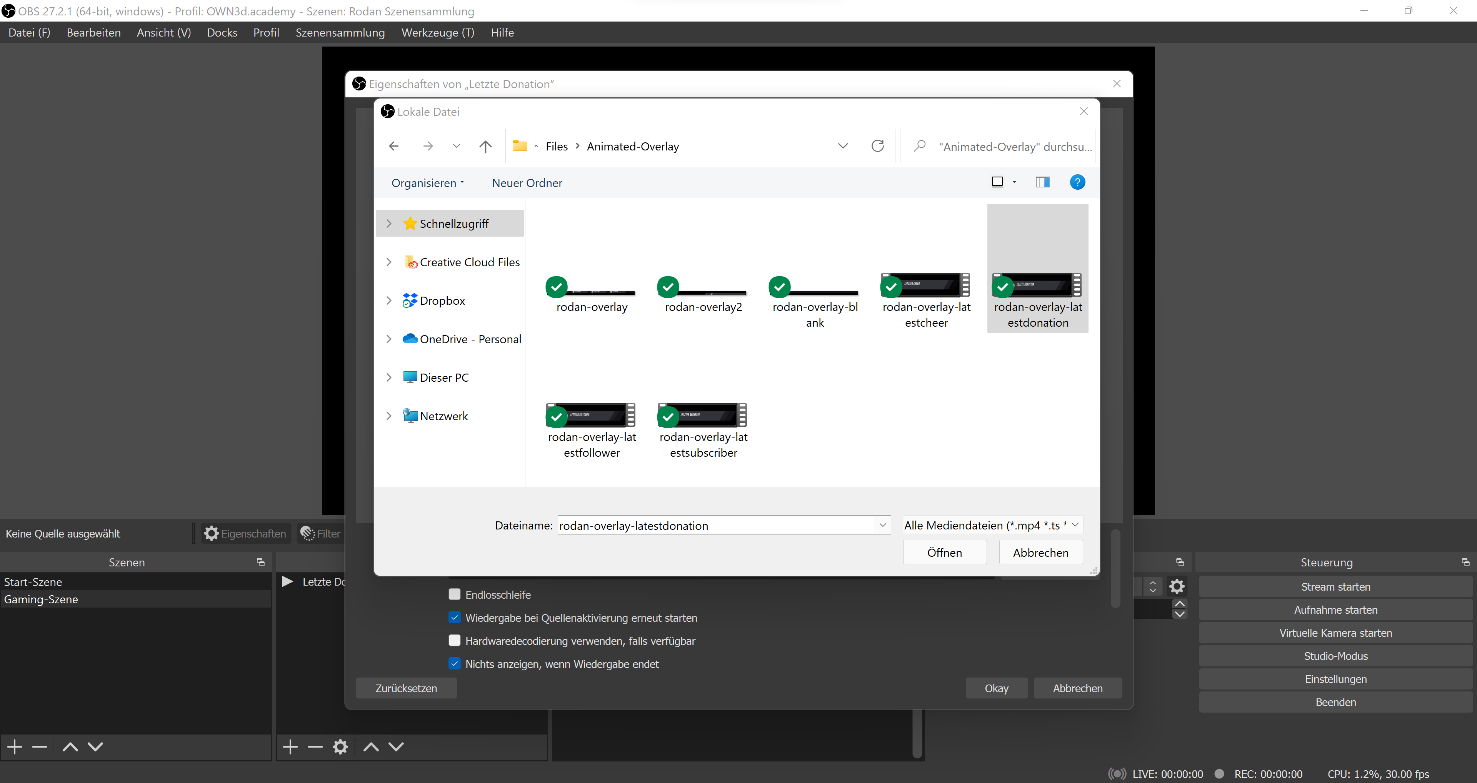1477x783 pixels.
Task: Uncheck Nichts anzeigen, wenn Wiedergabe endet
Action: [455, 664]
